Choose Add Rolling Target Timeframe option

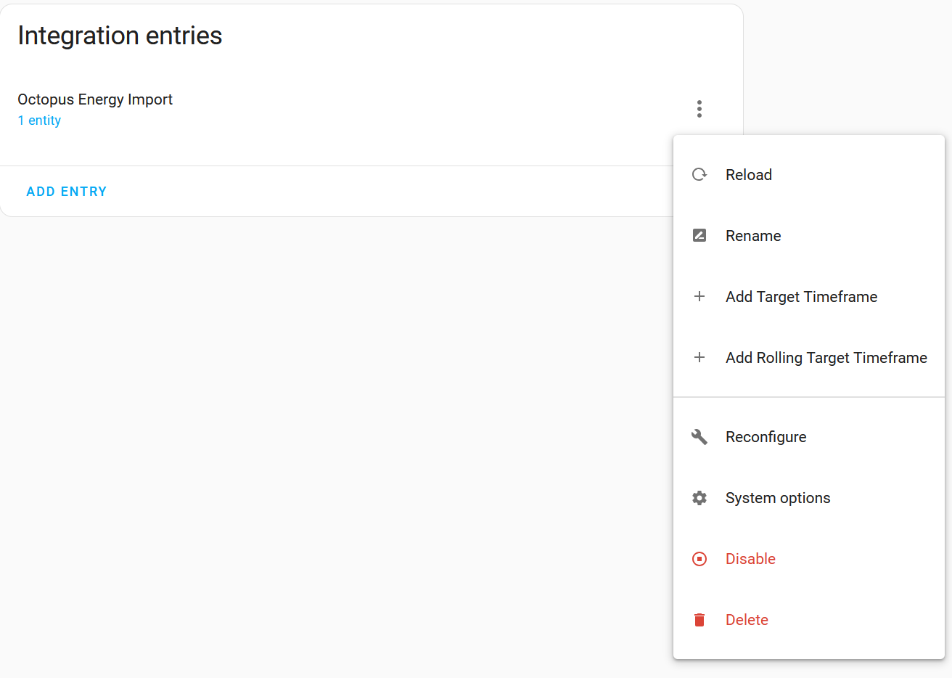click(809, 357)
